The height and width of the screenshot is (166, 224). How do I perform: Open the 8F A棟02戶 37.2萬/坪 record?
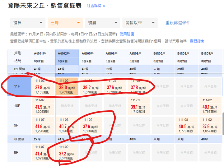67,152
